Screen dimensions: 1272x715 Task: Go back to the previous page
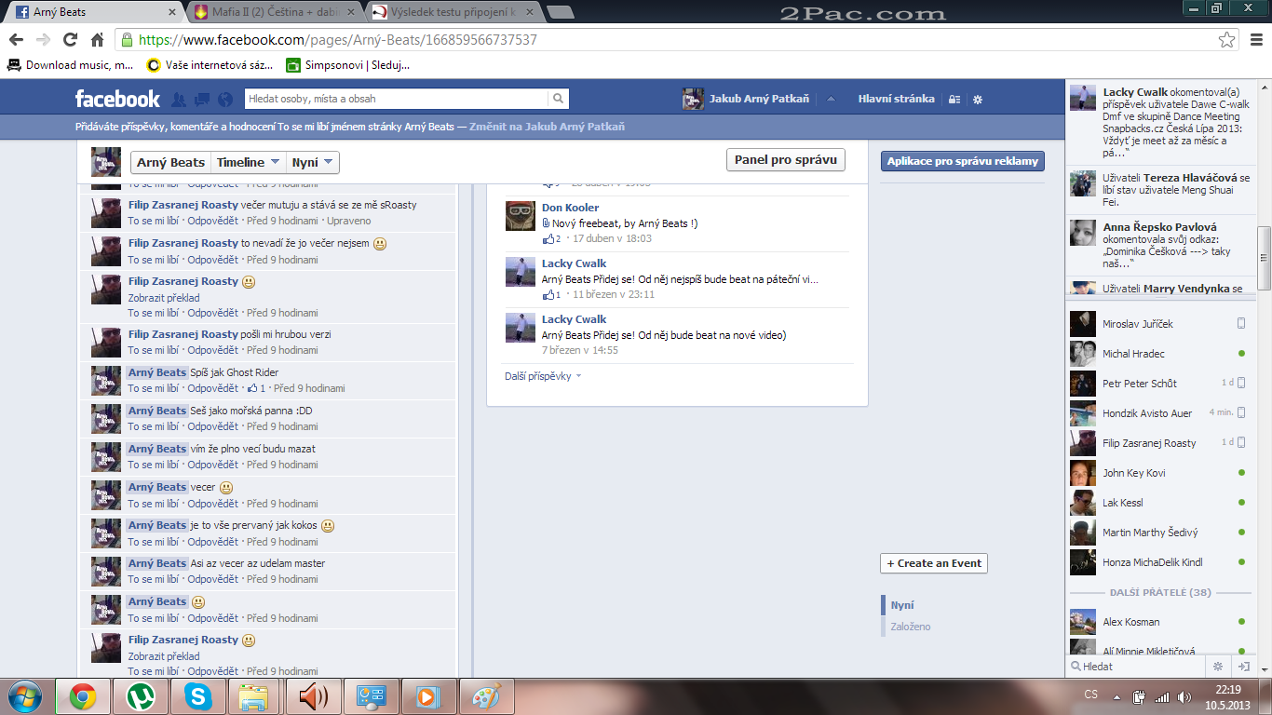coord(17,40)
